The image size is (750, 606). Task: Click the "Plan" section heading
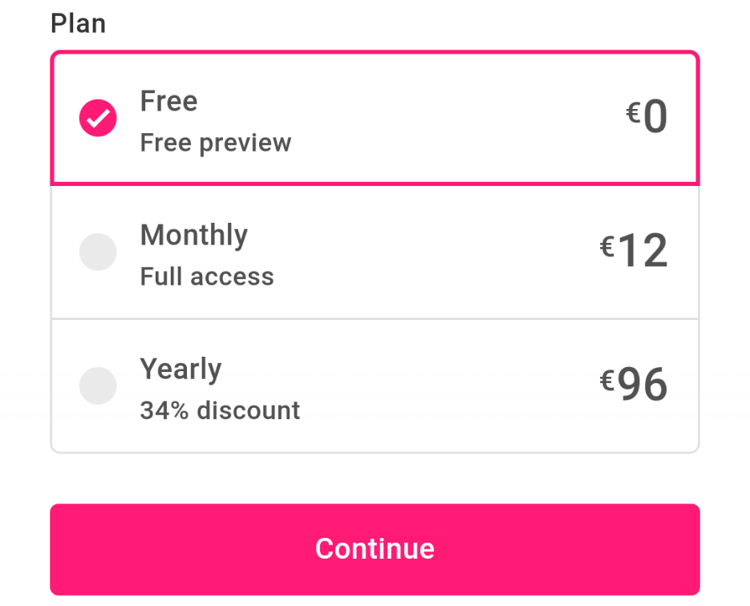(79, 23)
